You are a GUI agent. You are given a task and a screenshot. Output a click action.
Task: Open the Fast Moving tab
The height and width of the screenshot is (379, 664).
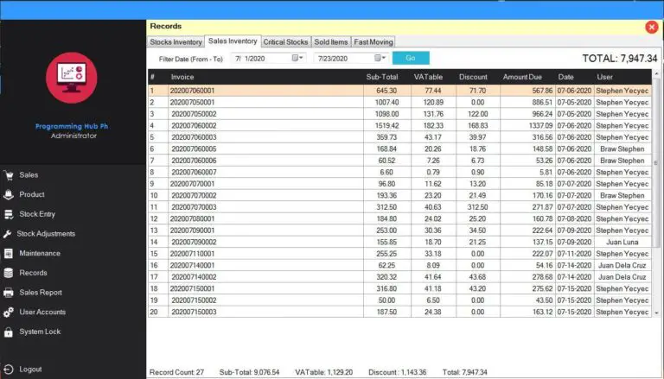coord(373,42)
